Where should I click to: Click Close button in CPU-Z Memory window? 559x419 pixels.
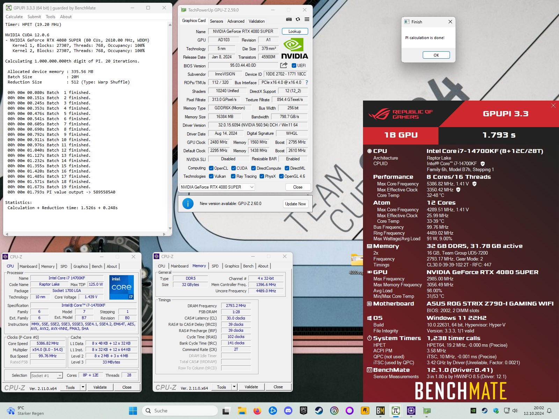[278, 387]
